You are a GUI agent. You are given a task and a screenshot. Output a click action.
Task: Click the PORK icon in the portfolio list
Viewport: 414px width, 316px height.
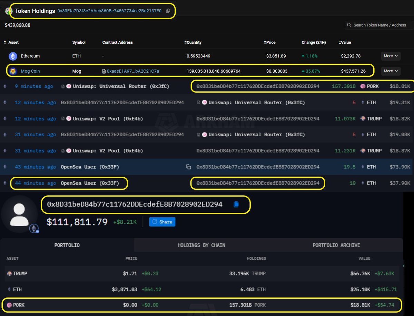tap(9, 305)
